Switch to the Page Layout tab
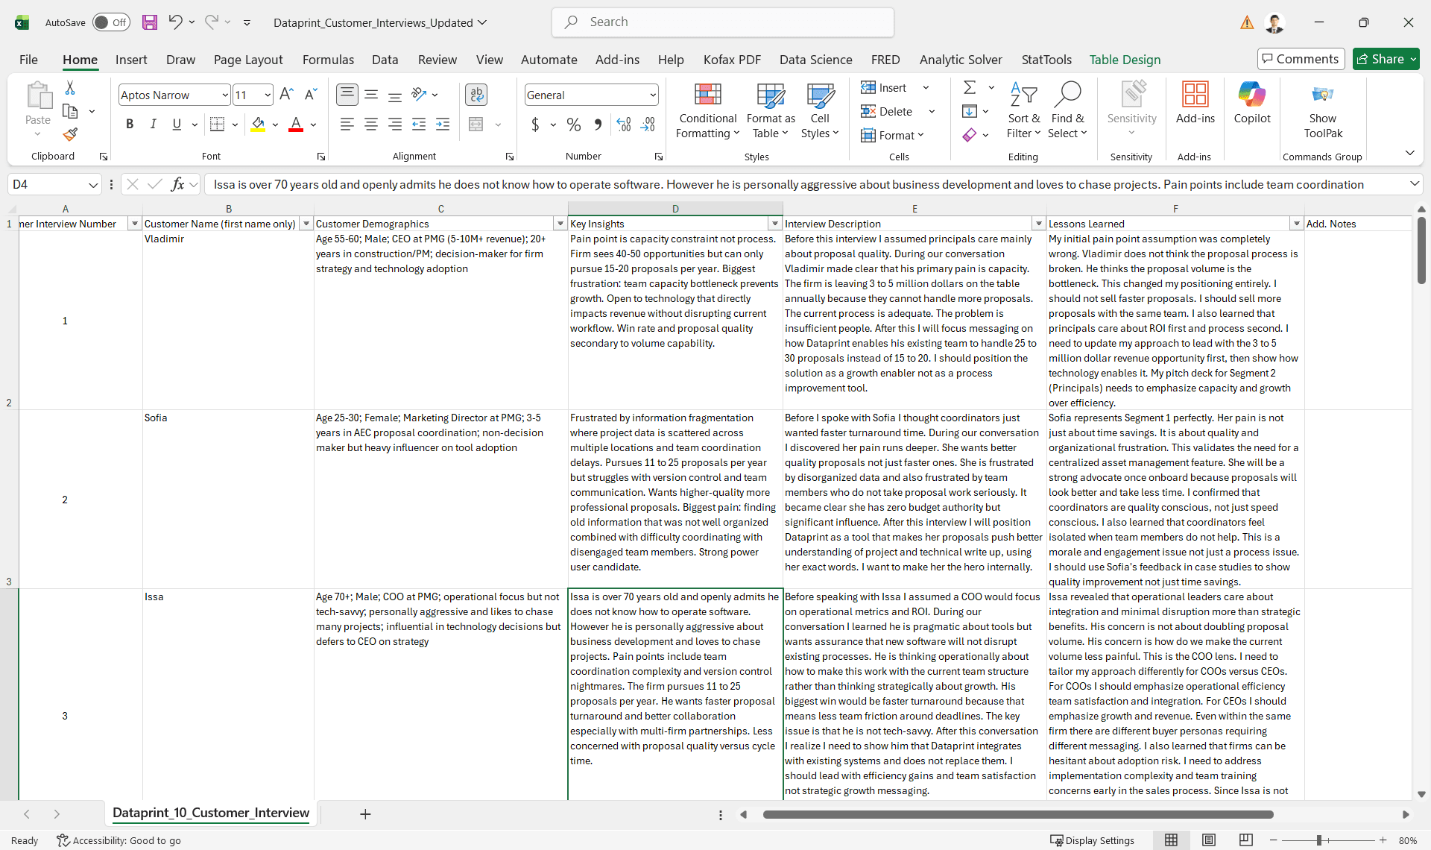This screenshot has width=1431, height=850. tap(248, 60)
